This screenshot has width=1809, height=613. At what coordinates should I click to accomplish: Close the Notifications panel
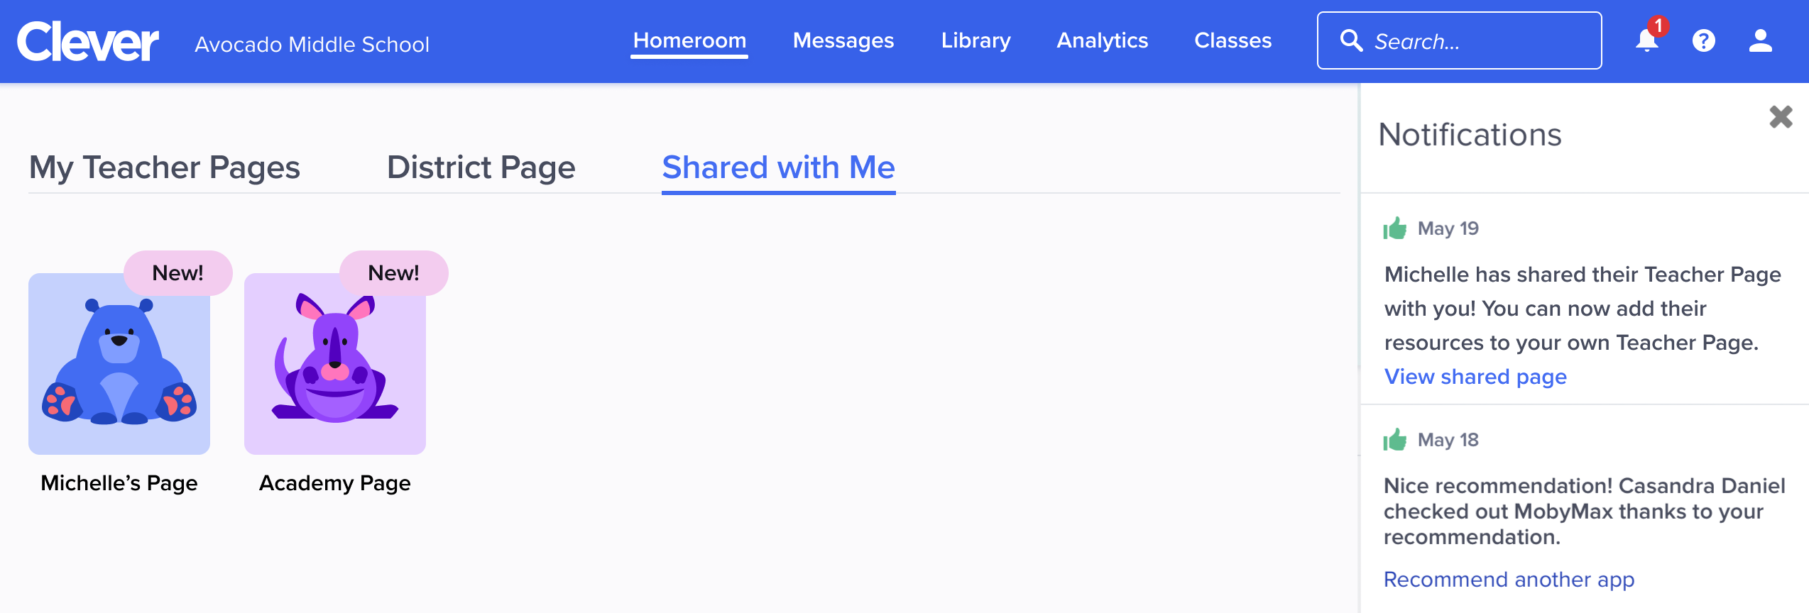[1780, 117]
